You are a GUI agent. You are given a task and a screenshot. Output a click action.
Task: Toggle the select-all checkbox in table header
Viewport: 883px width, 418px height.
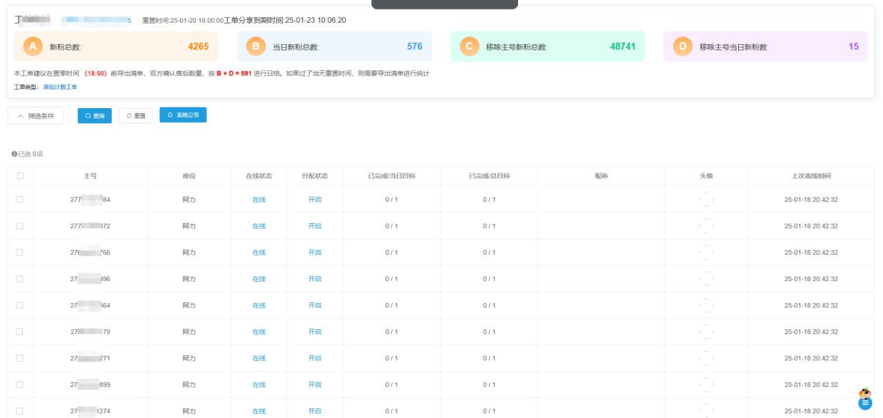20,176
